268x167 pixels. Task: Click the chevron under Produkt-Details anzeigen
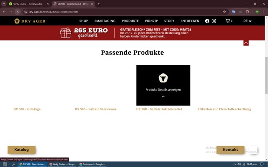(x=163, y=96)
